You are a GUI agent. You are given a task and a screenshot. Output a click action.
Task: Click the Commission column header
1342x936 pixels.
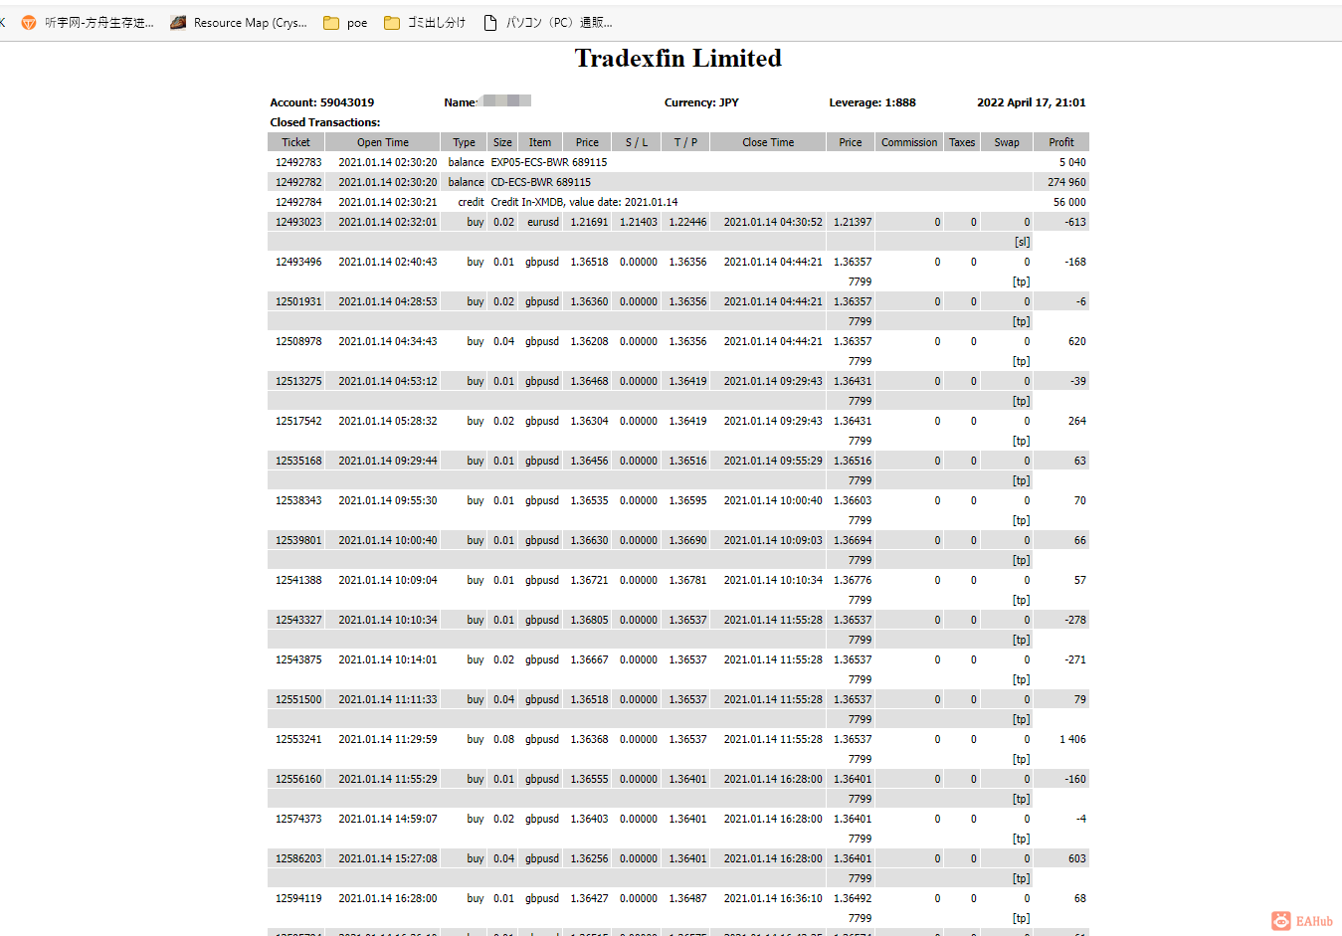pyautogui.click(x=909, y=142)
